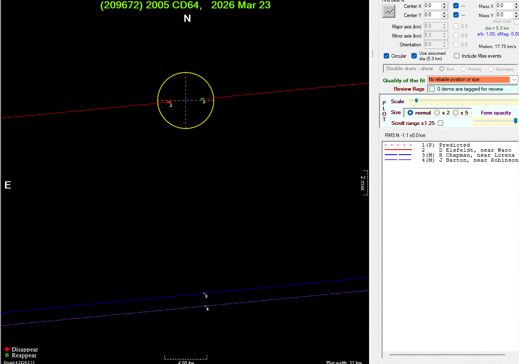Select R Chapman, near Lorena legend entry

tap(476, 155)
